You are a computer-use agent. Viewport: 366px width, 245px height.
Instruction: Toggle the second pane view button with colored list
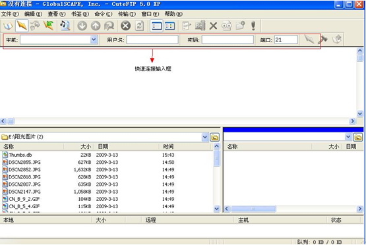(x=169, y=26)
